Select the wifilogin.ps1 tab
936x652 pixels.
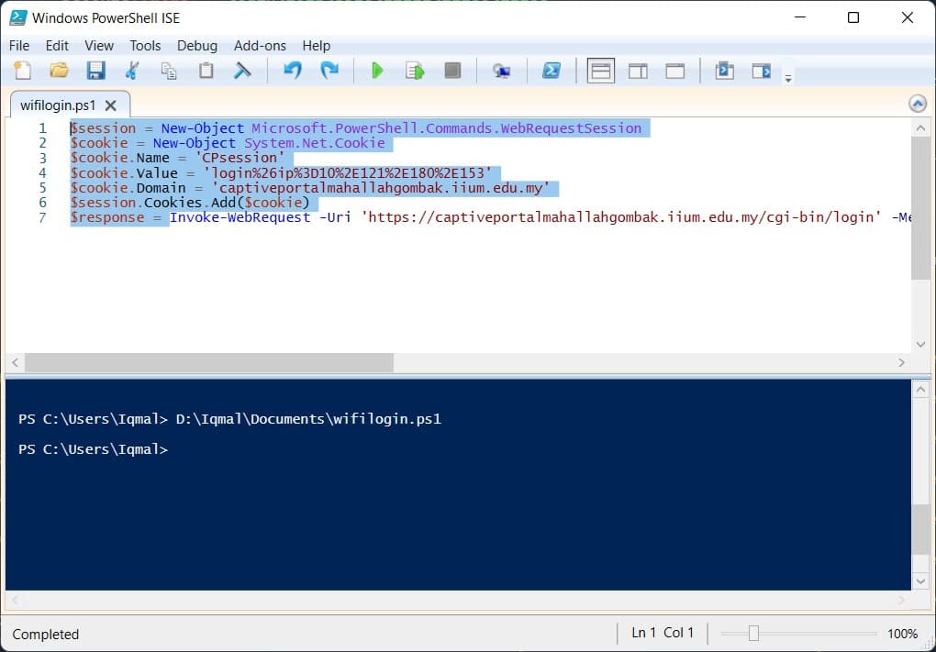click(58, 105)
